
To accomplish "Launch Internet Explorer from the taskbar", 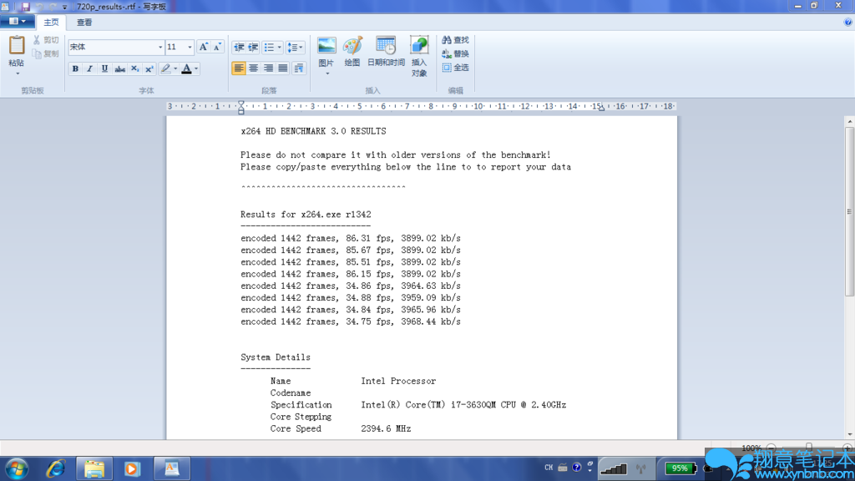I will pos(56,468).
